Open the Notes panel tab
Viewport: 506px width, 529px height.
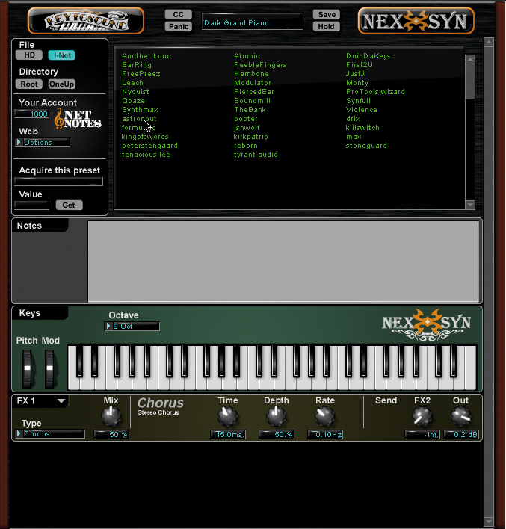point(40,226)
